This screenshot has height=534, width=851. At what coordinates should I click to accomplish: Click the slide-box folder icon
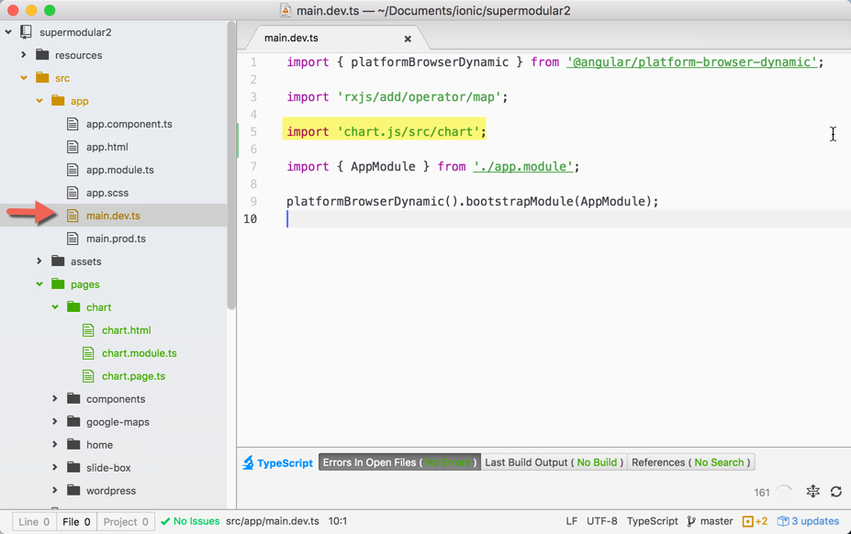point(73,467)
